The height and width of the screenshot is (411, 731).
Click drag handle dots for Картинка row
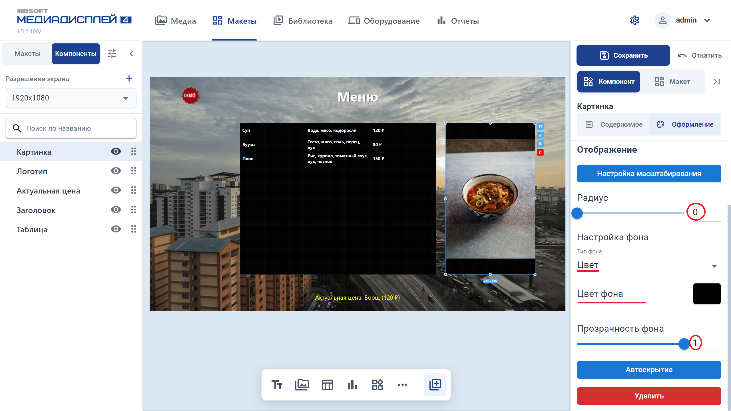[133, 152]
